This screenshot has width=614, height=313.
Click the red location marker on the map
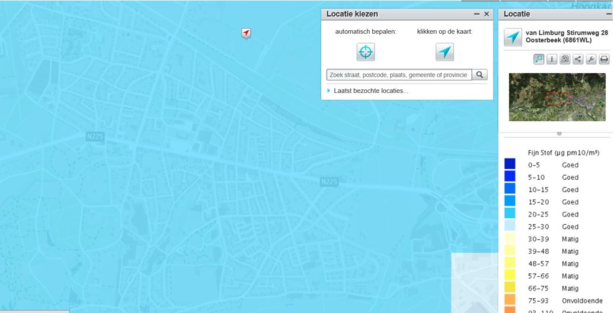(x=246, y=33)
